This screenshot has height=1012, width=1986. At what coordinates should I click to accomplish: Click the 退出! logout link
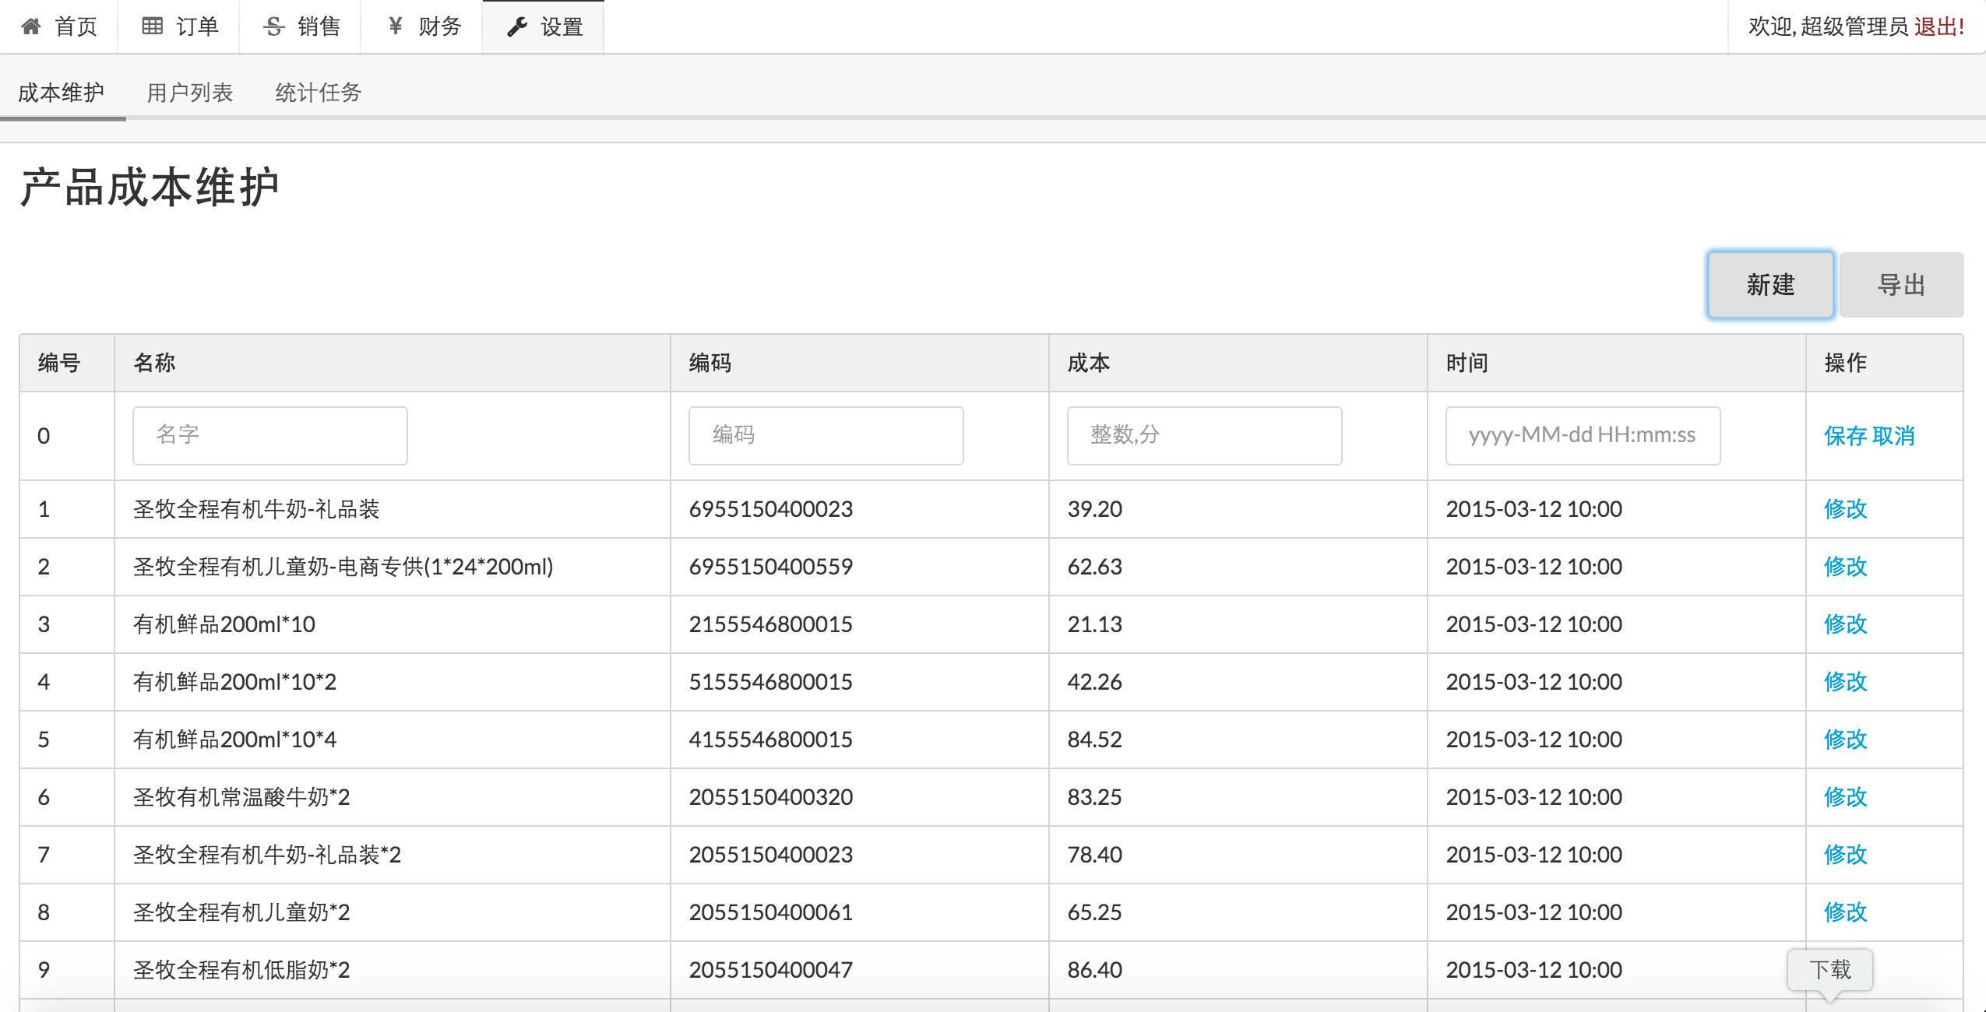click(x=1938, y=27)
